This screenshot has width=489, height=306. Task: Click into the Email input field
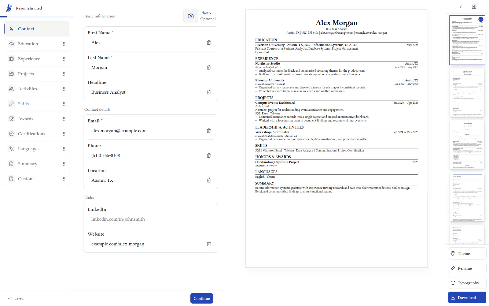point(147,131)
